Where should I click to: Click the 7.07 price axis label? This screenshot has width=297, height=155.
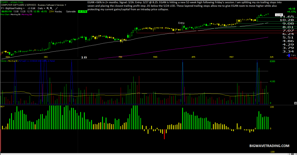pos(288,31)
